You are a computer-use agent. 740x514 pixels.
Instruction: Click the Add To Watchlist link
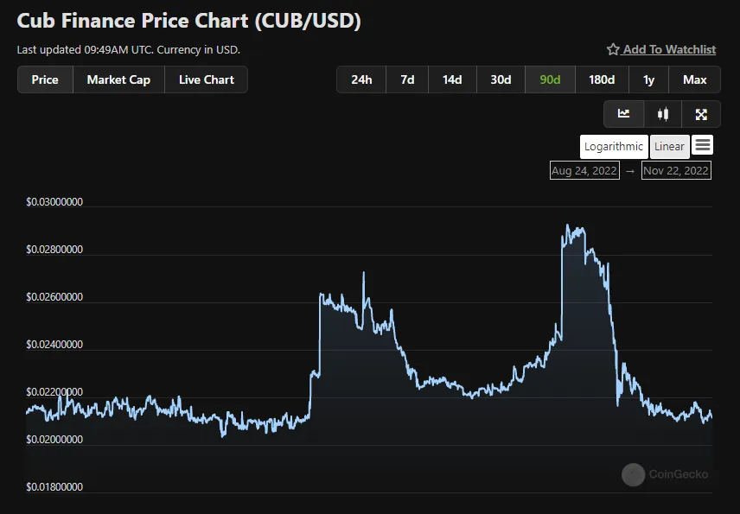(x=669, y=49)
